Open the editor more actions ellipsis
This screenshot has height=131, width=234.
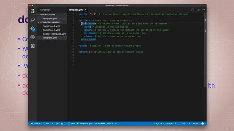pos(204,10)
